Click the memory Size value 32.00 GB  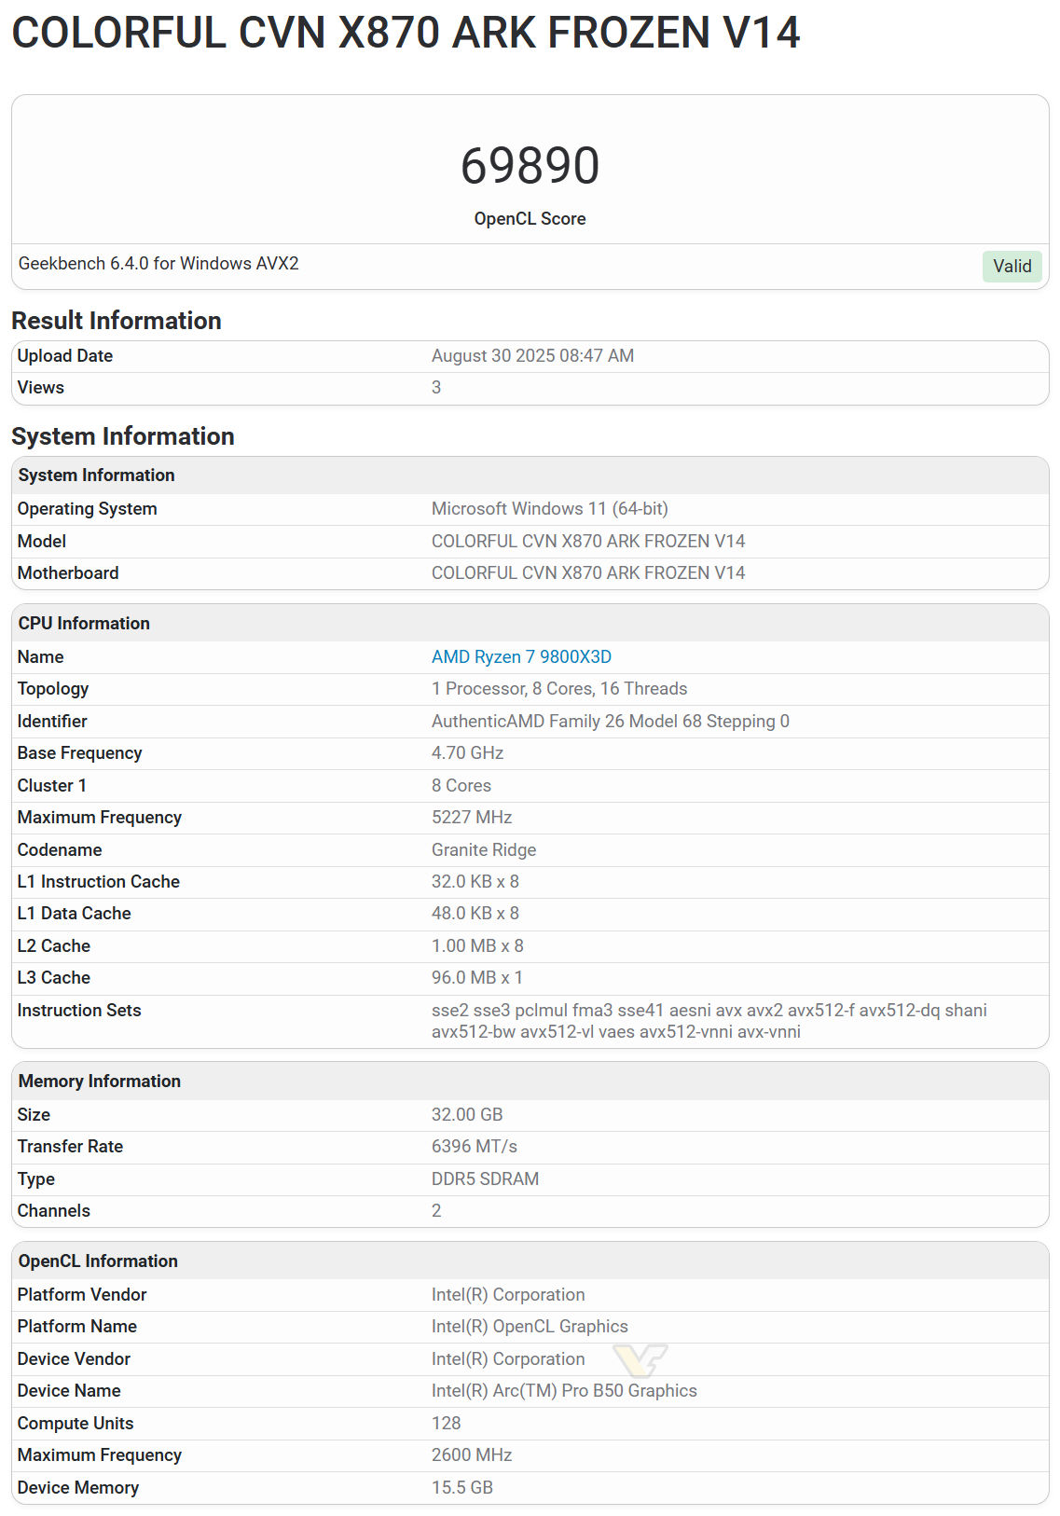[467, 1115]
